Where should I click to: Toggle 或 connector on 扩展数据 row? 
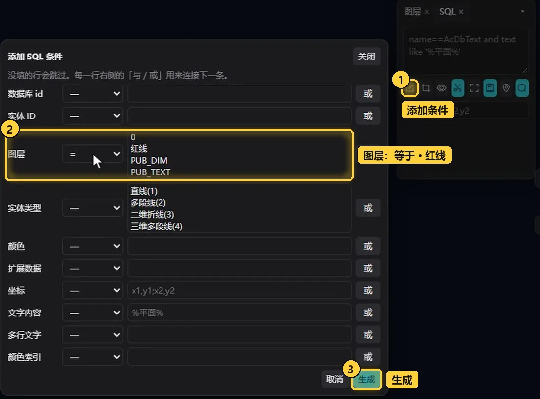click(x=368, y=268)
